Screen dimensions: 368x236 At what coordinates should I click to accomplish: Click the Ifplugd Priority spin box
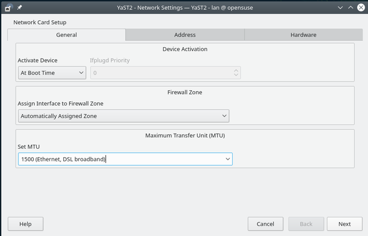tap(166, 73)
